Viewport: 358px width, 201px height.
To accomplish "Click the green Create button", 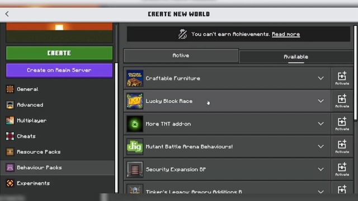I will [59, 53].
